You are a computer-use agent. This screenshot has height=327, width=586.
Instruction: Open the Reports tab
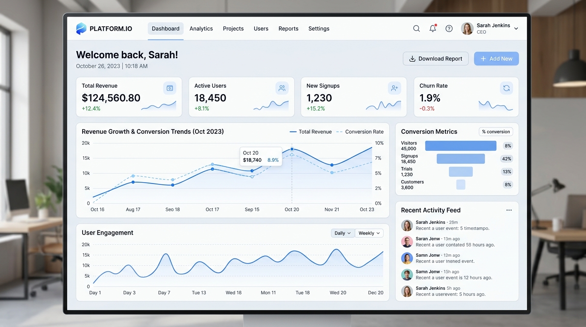(288, 29)
